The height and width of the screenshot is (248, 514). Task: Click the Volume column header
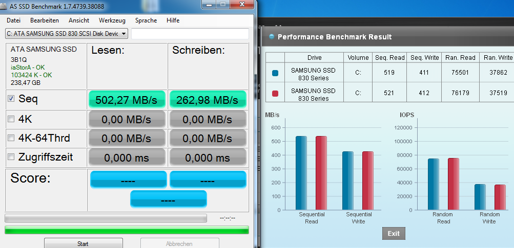pyautogui.click(x=358, y=58)
